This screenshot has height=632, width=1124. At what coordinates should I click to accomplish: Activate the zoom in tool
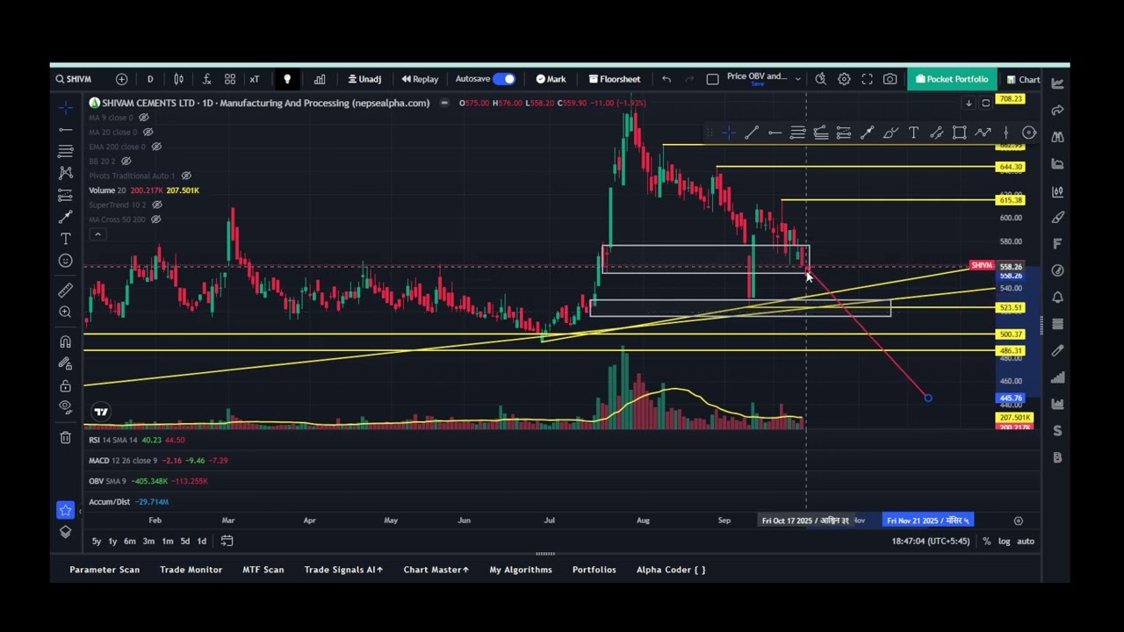click(66, 312)
